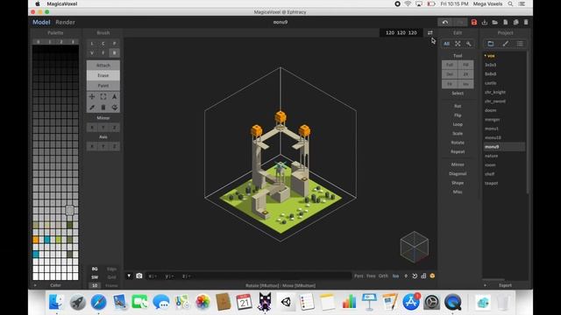Image resolution: width=561 pixels, height=315 pixels.
Task: Click the brush icon in Project panel
Action: pos(505,44)
